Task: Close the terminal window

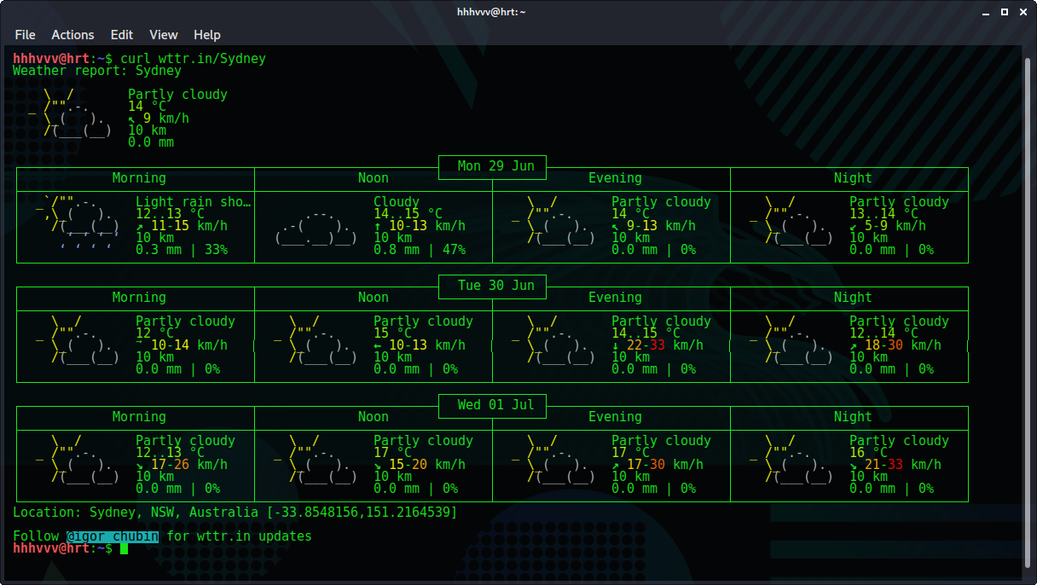Action: 1022,12
